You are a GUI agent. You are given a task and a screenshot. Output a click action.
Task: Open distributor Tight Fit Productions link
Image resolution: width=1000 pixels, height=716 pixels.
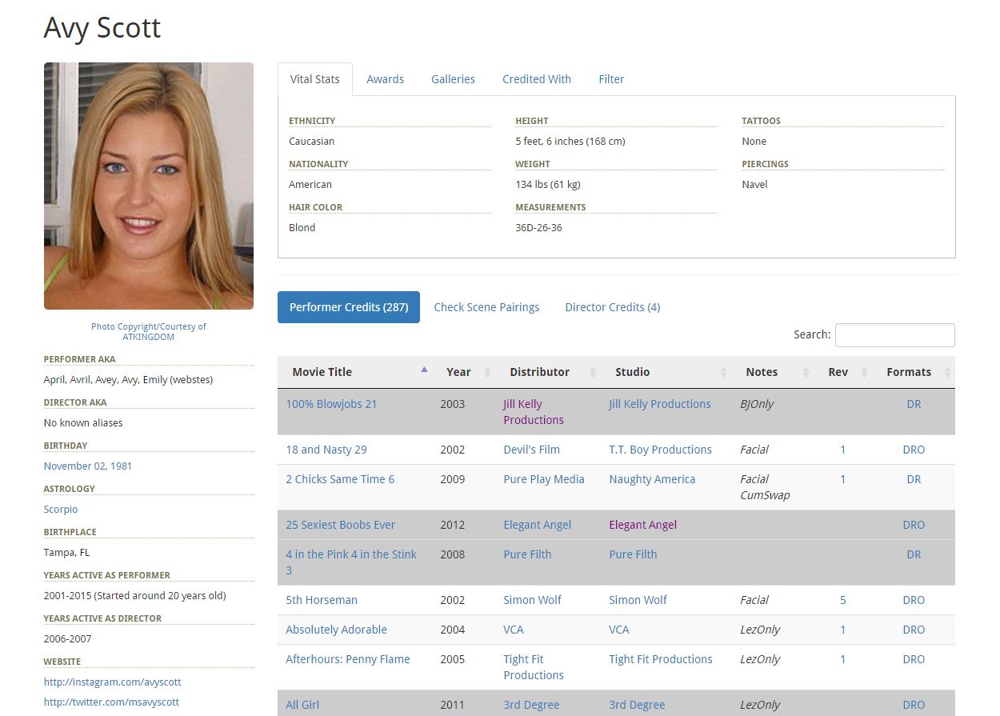click(534, 667)
